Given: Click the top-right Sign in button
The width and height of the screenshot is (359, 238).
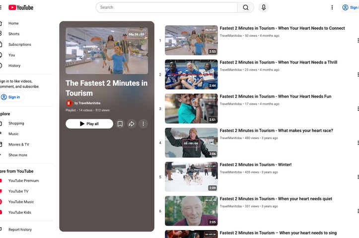Looking at the screenshot, I should [350, 7].
